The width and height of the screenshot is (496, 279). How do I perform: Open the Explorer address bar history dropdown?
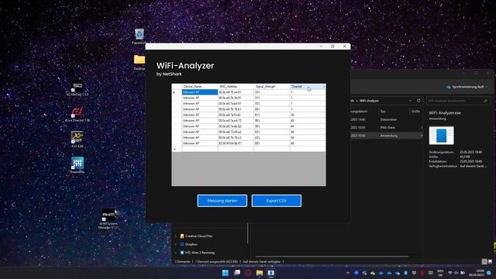[x=410, y=101]
